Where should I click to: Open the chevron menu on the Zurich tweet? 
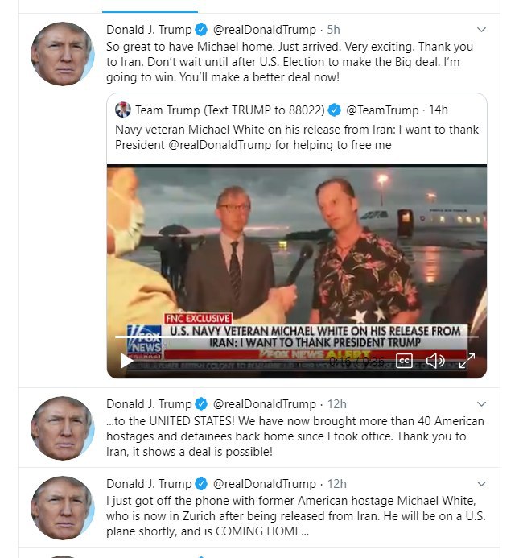point(481,484)
